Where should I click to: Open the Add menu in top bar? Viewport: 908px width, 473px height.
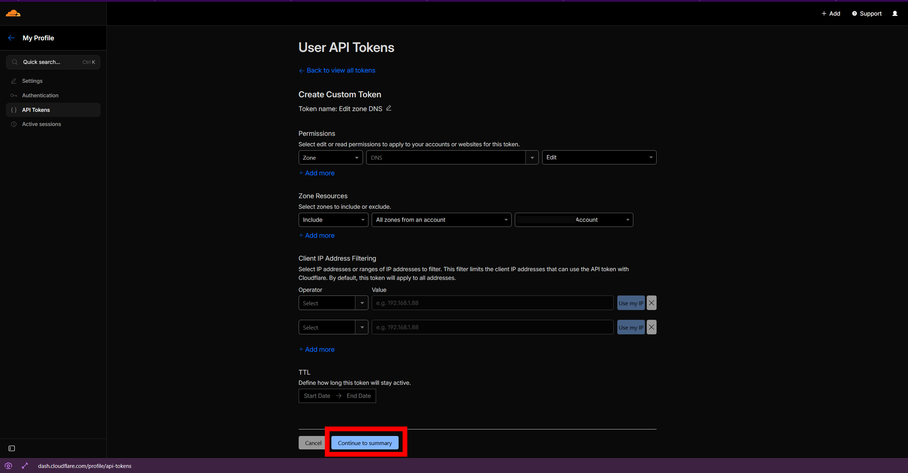click(831, 13)
